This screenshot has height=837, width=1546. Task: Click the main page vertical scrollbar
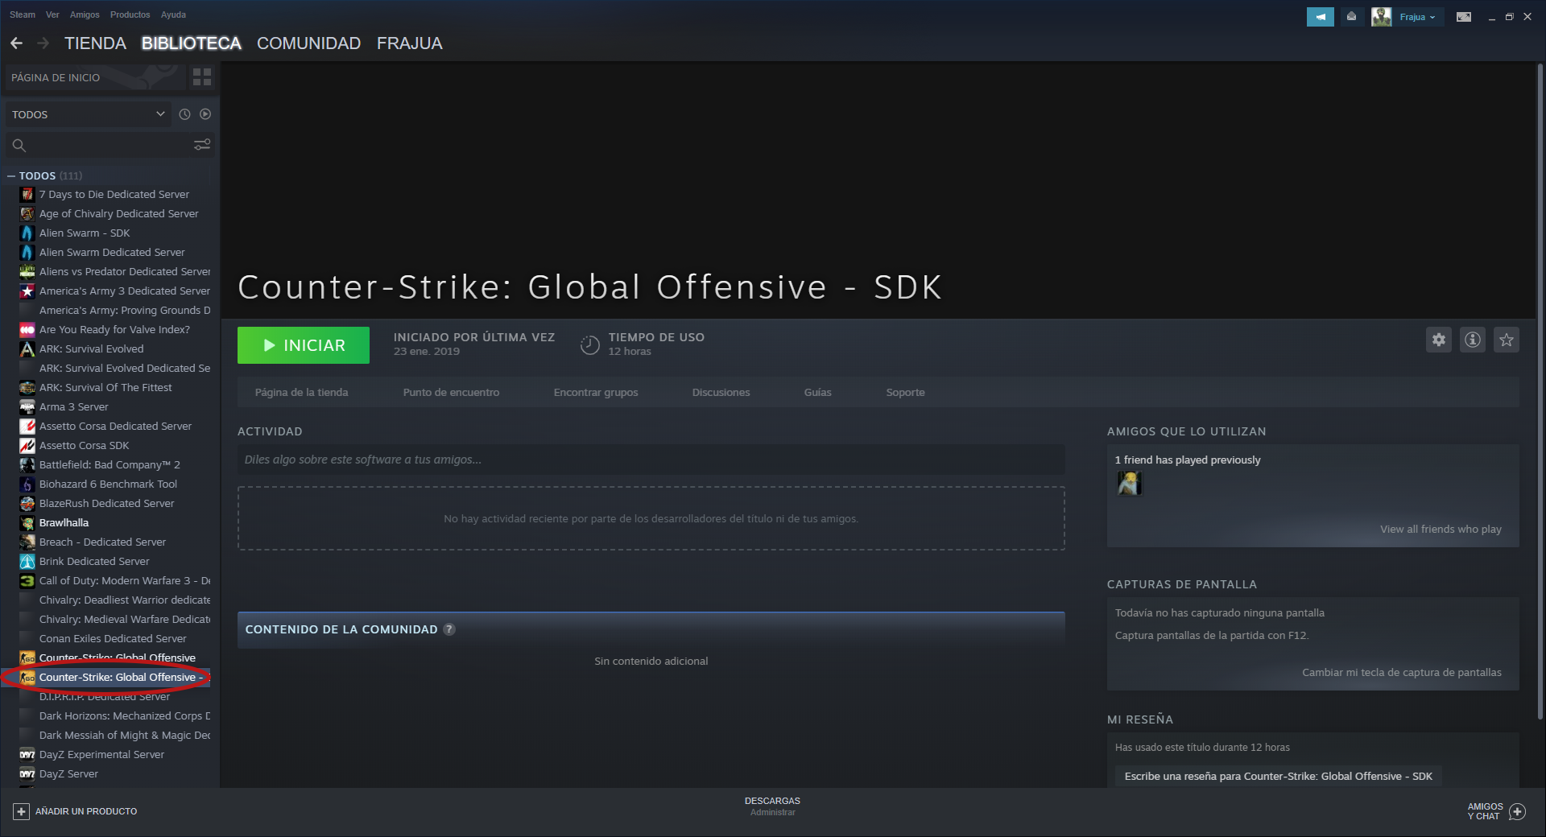pyautogui.click(x=1540, y=391)
